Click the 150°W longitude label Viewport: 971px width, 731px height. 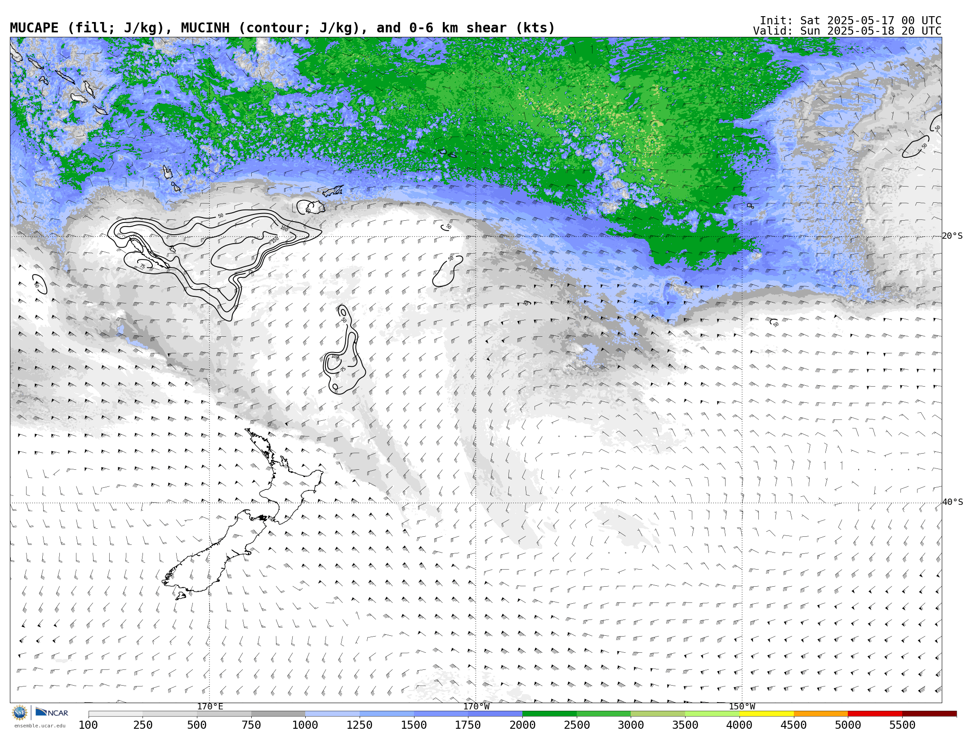[x=742, y=706]
